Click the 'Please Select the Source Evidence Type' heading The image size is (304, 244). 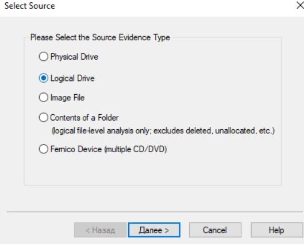[x=100, y=37]
